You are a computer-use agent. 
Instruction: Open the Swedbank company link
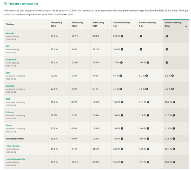point(11,60)
